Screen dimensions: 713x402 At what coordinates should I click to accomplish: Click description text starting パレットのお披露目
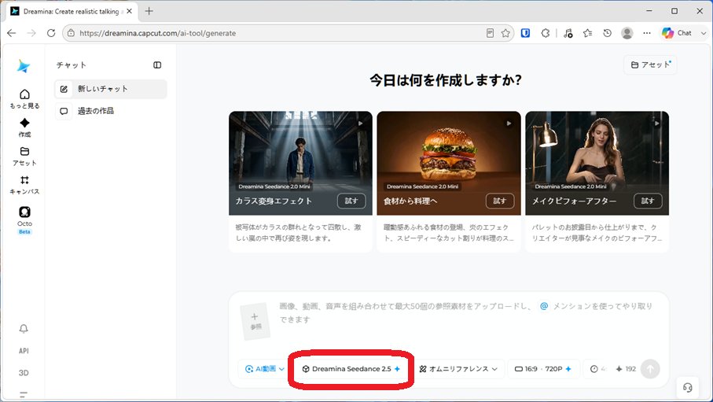597,233
